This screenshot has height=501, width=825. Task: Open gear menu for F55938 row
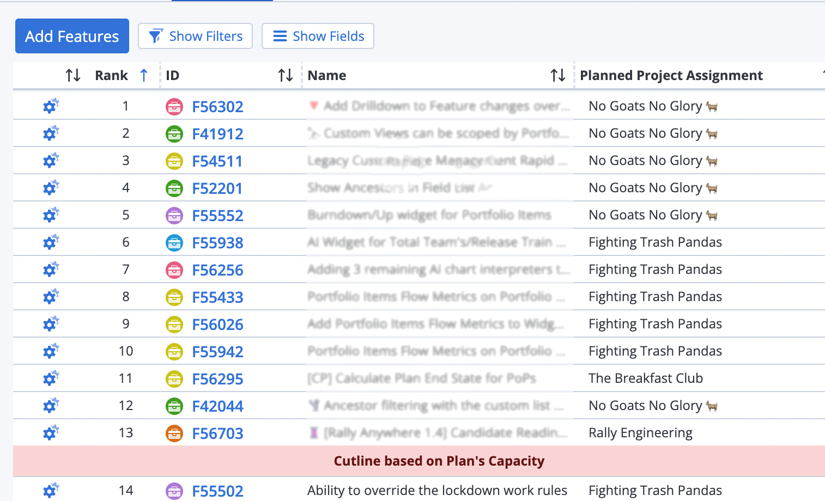[x=50, y=242]
